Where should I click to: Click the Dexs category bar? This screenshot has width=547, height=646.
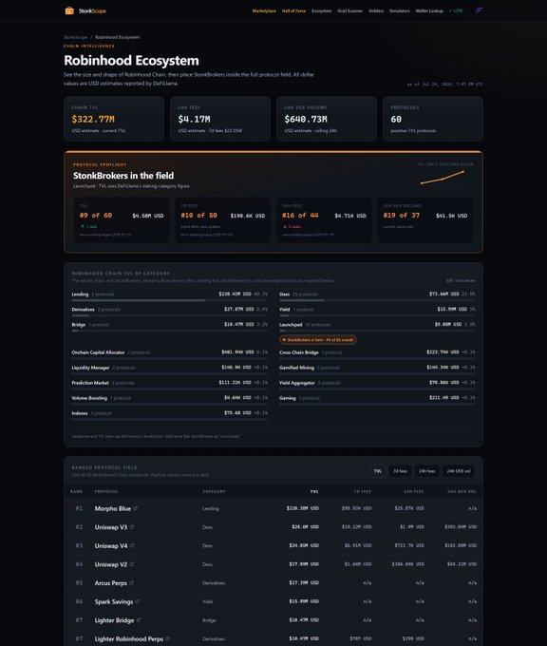point(377,300)
